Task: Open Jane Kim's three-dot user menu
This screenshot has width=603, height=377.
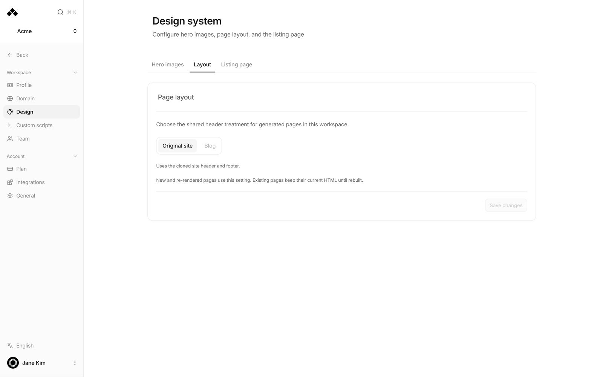Action: click(x=75, y=363)
